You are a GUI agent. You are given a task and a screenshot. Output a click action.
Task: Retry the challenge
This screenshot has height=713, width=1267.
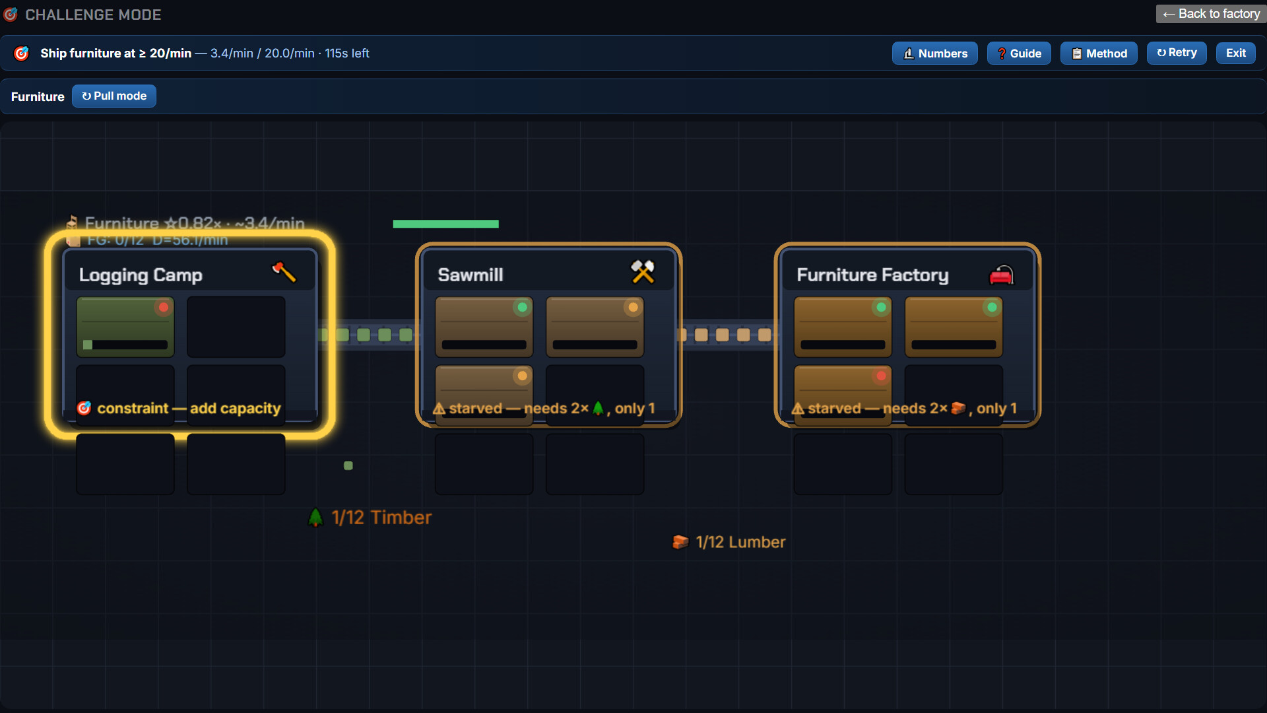pyautogui.click(x=1177, y=53)
